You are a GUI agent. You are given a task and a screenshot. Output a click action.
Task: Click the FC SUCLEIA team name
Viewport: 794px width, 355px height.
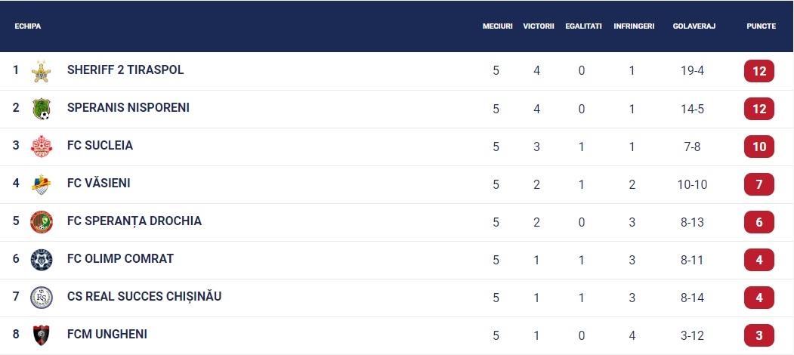click(100, 145)
